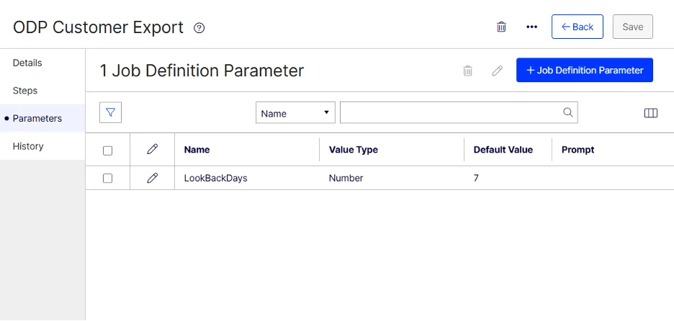674x321 pixels.
Task: Click the pencil icon in table header
Action: tap(152, 150)
